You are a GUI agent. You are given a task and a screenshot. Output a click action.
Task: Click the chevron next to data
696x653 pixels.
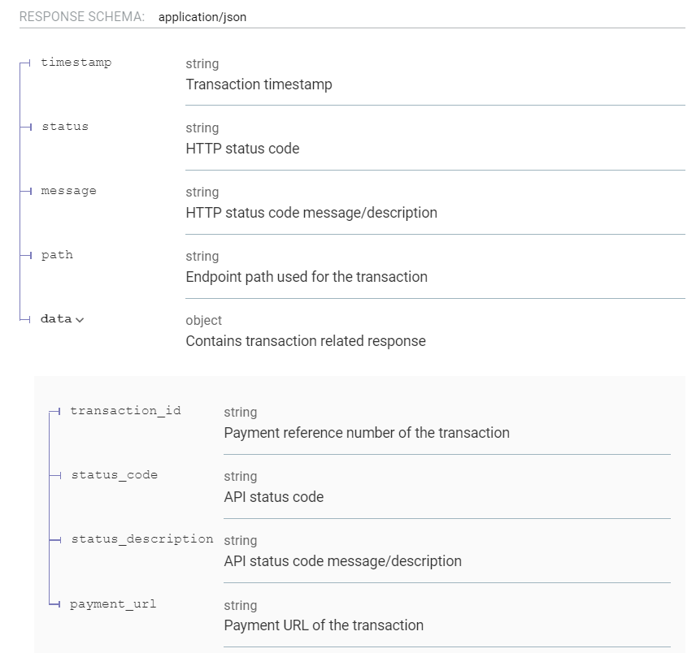79,318
